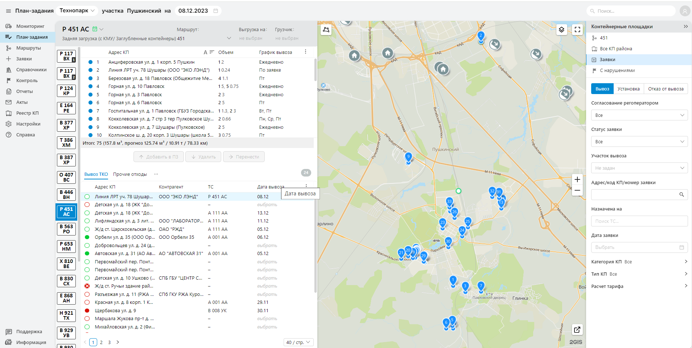This screenshot has width=692, height=348.
Task: Toggle fullscreen map view
Action: point(577,30)
